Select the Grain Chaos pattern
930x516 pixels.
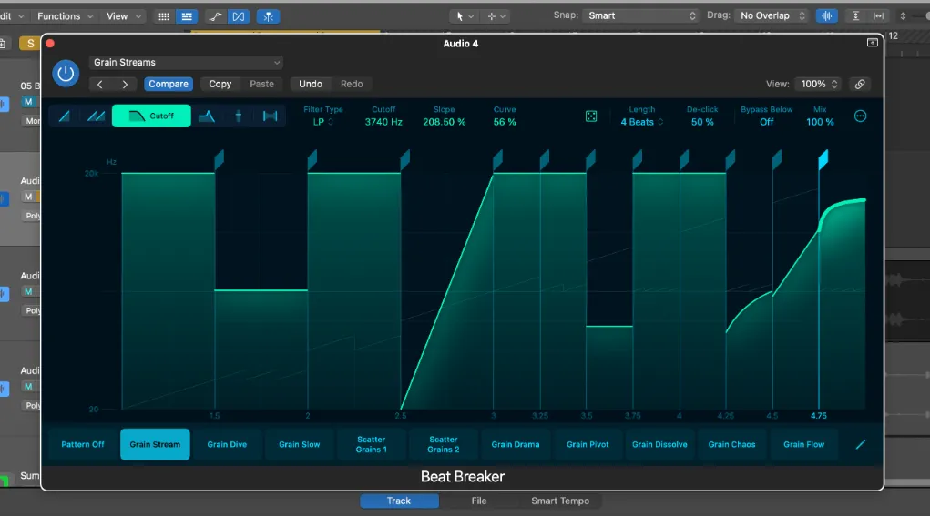coord(732,444)
